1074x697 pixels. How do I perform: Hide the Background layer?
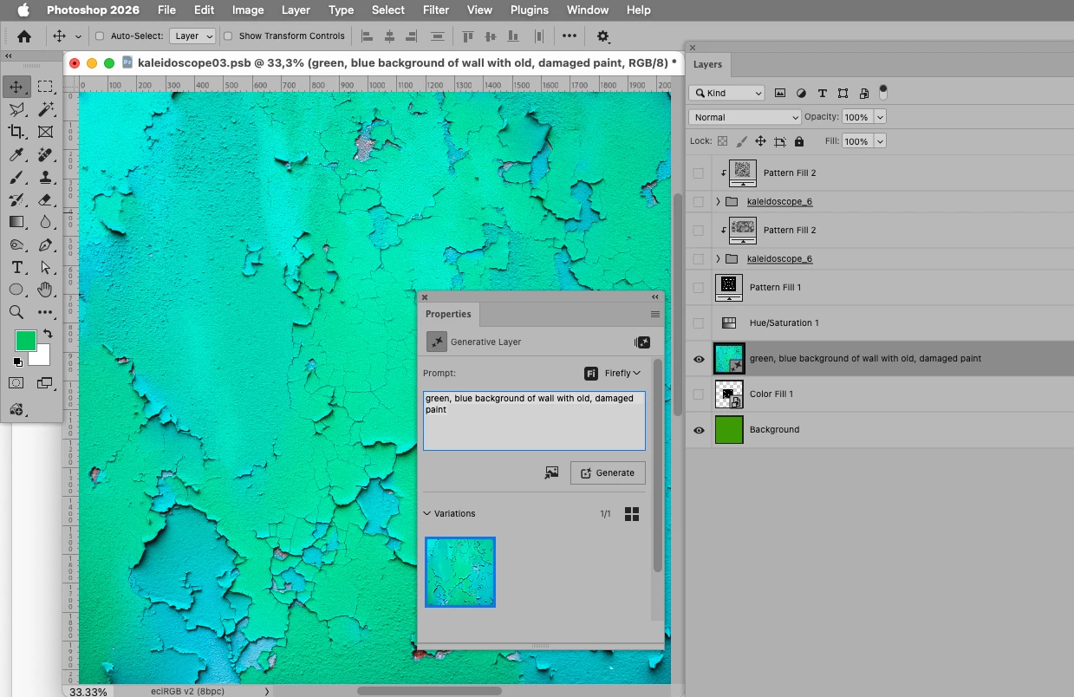(x=699, y=430)
